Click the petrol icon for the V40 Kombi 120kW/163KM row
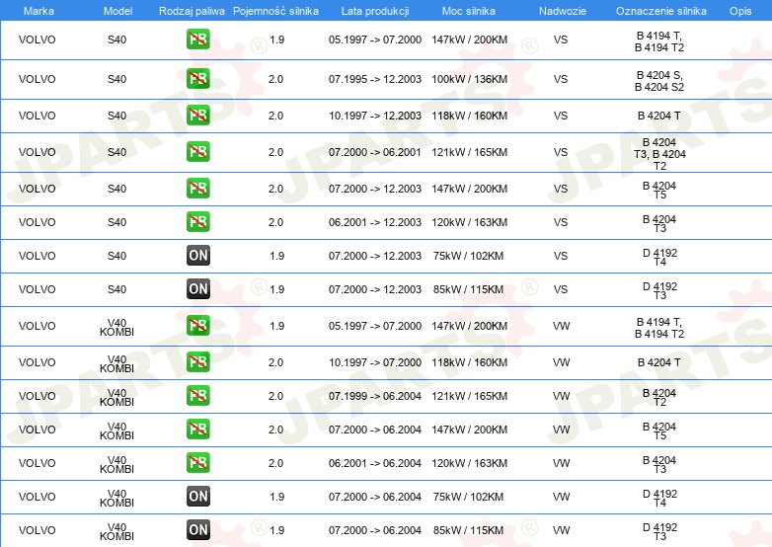The height and width of the screenshot is (547, 772). [197, 462]
